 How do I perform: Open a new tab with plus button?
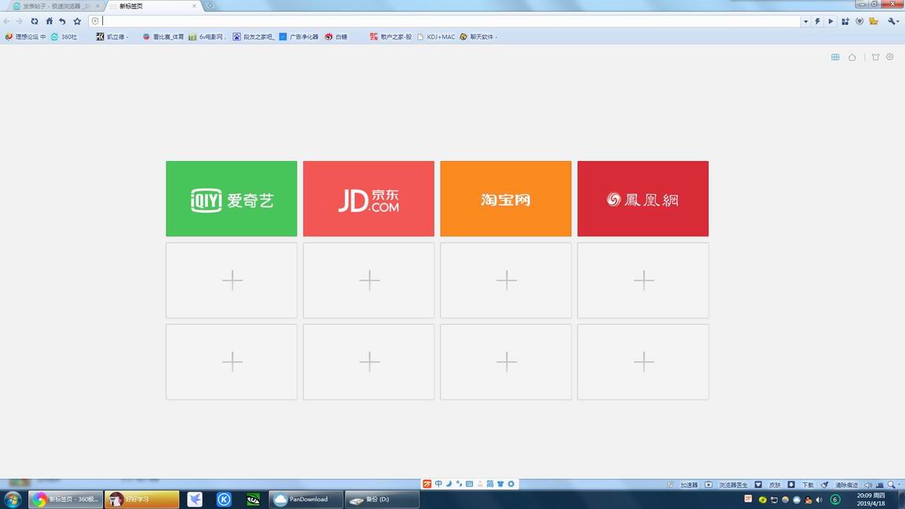(x=211, y=5)
